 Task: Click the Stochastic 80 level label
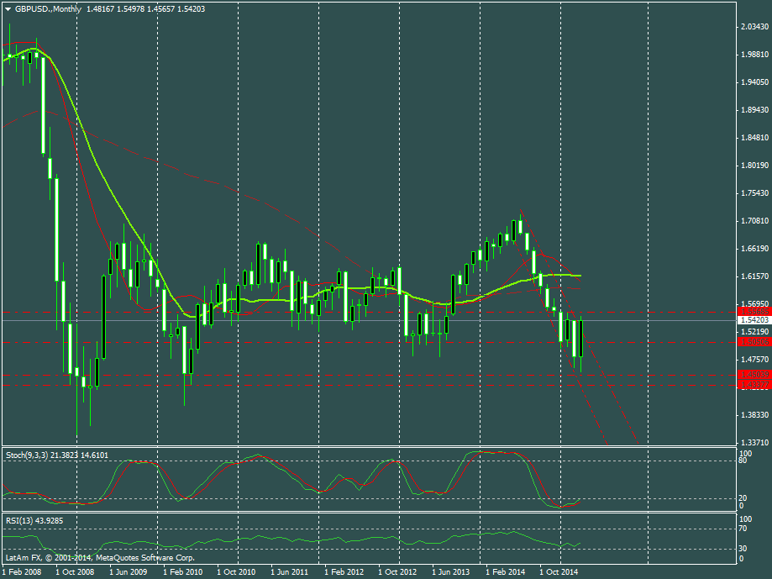click(742, 461)
